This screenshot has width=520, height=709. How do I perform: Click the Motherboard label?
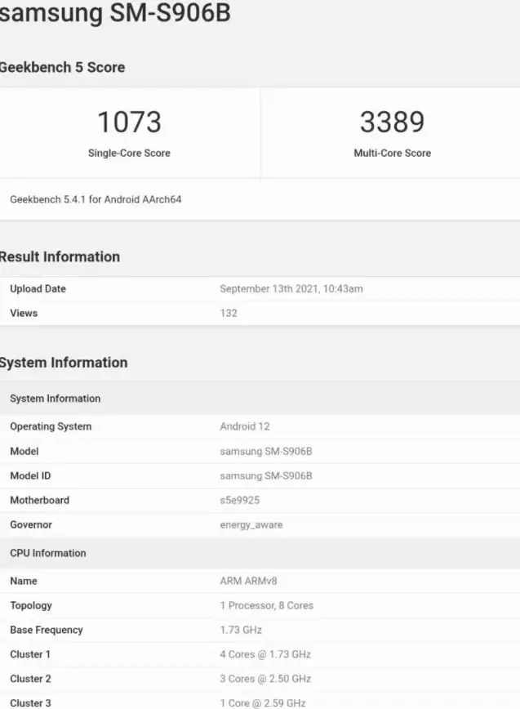click(x=40, y=500)
